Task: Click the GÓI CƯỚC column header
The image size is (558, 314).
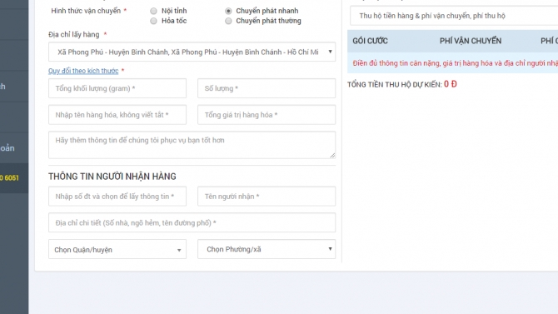Action: tap(370, 41)
